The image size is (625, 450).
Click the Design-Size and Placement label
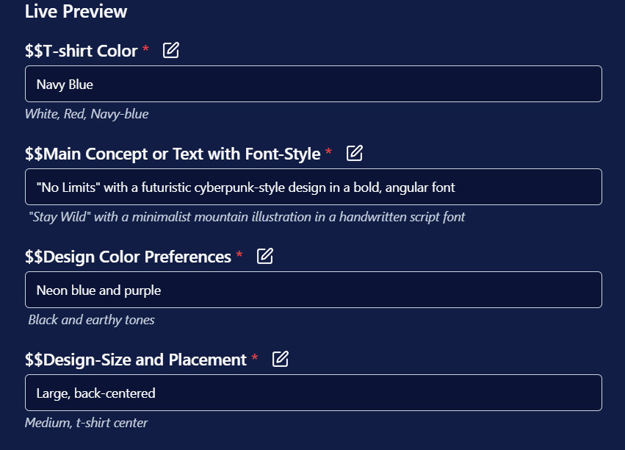point(136,360)
